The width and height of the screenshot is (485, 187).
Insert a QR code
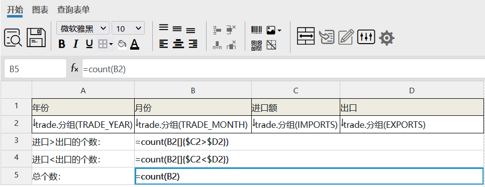tap(256, 45)
